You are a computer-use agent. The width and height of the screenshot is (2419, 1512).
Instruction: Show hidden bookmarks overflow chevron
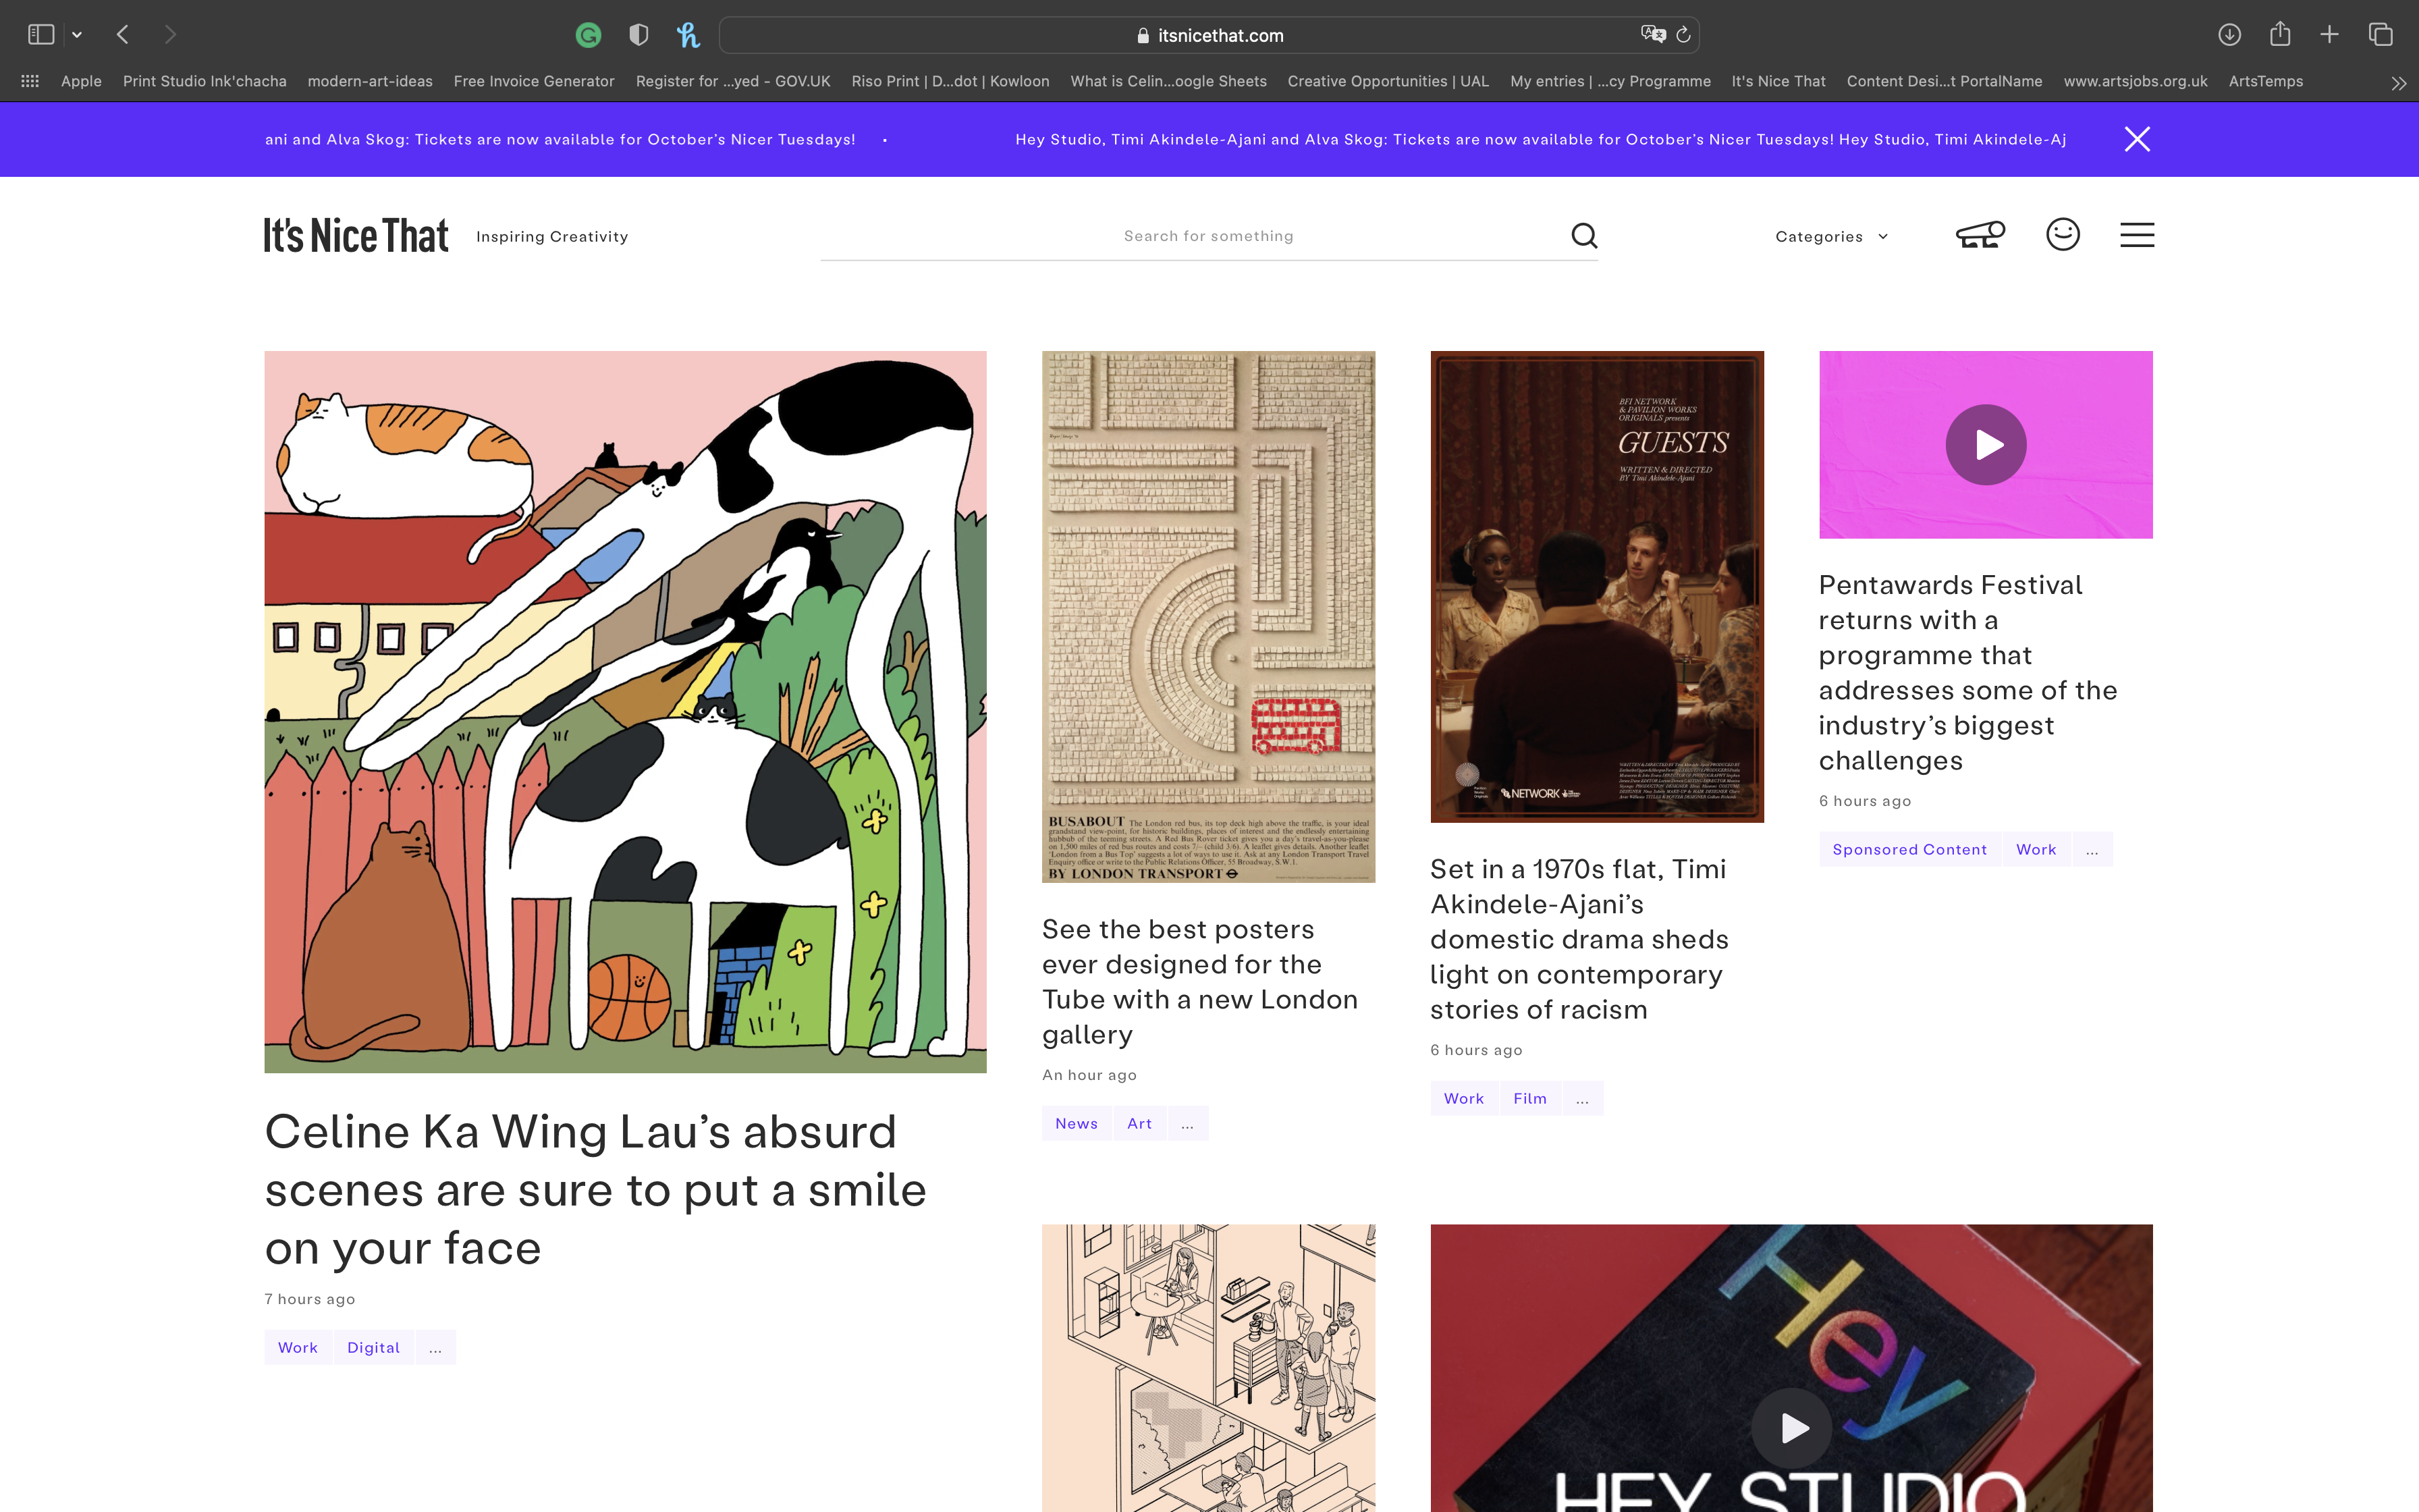pos(2398,83)
